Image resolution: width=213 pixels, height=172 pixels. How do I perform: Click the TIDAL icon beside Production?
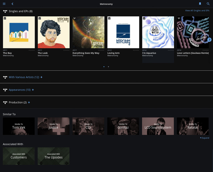(x=5, y=102)
